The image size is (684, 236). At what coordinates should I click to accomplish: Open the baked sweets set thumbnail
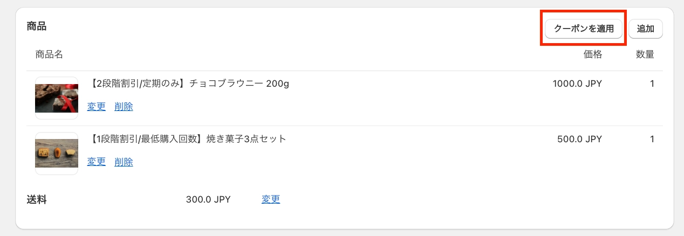tap(57, 154)
